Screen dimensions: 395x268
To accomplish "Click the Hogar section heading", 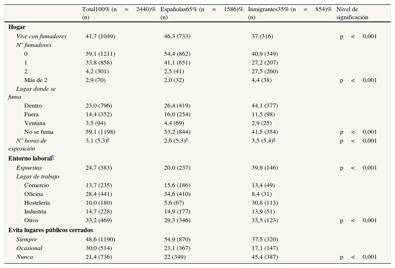I will 17,27.
